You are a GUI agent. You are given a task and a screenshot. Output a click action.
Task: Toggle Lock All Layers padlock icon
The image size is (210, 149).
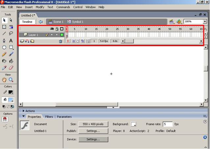click(57, 29)
